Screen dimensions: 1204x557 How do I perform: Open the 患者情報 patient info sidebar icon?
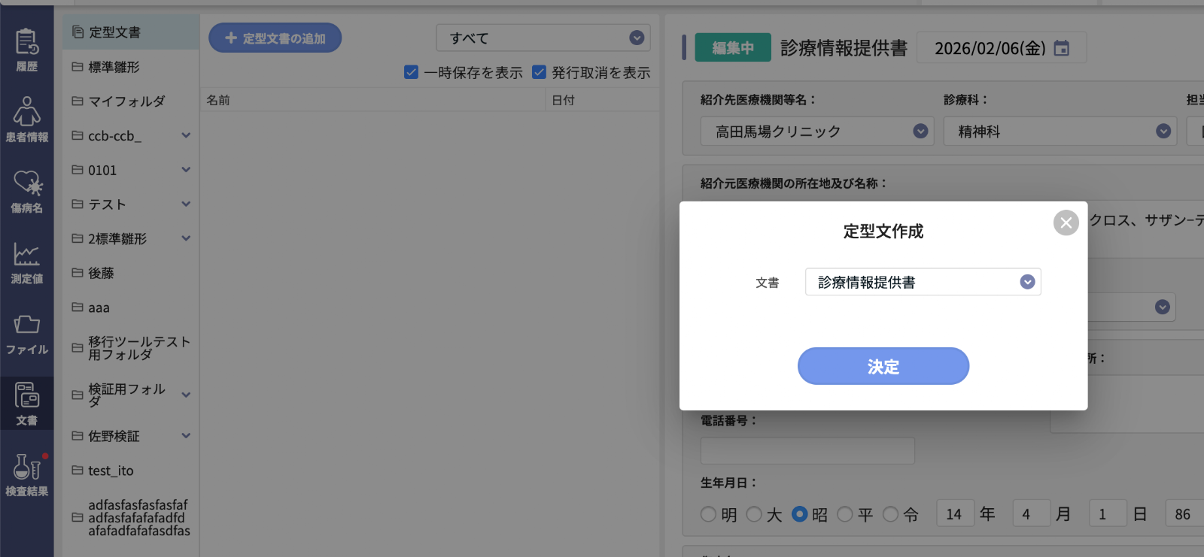tap(26, 120)
